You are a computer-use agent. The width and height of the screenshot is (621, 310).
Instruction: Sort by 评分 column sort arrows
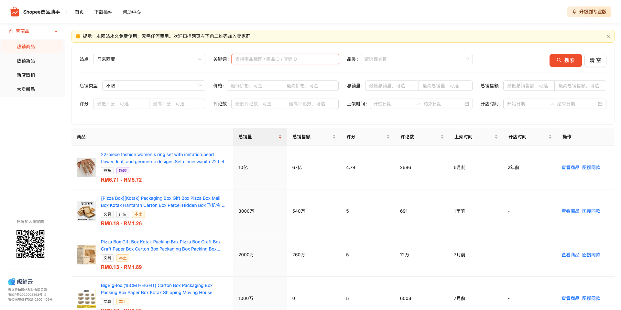click(388, 137)
